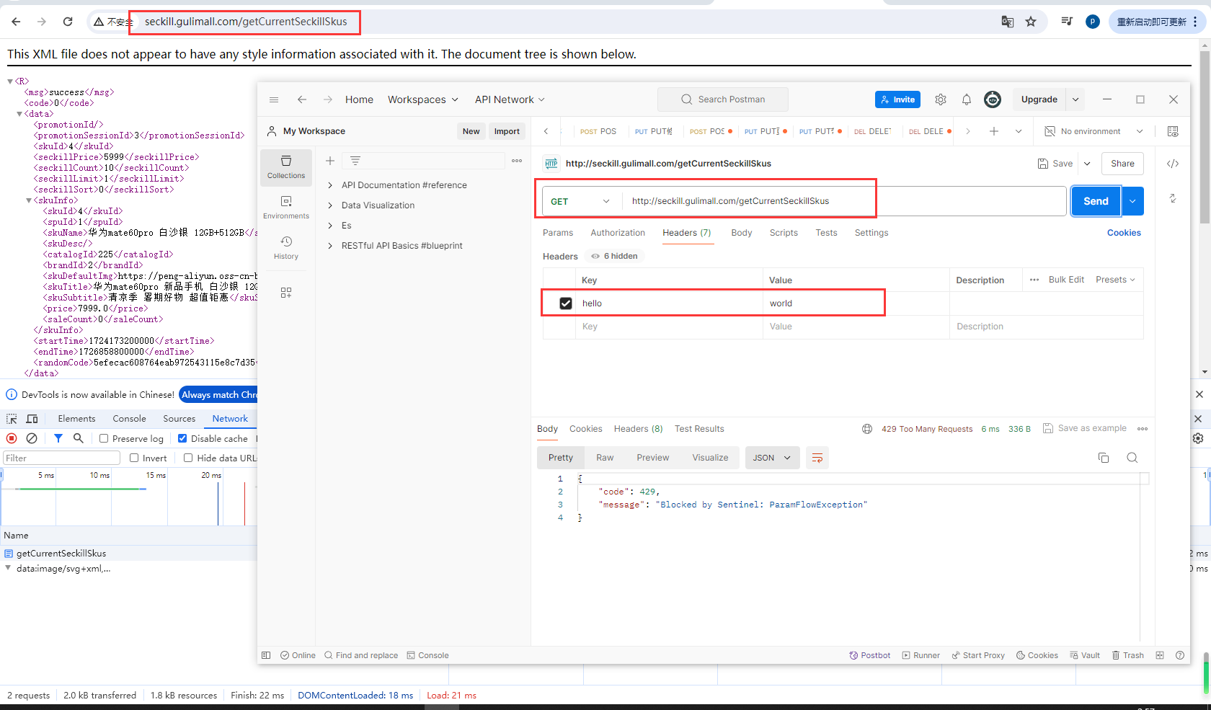The image size is (1211, 710).
Task: Open the GET method dropdown
Action: point(580,201)
